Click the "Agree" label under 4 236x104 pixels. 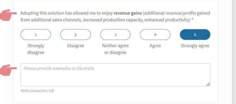click(155, 46)
